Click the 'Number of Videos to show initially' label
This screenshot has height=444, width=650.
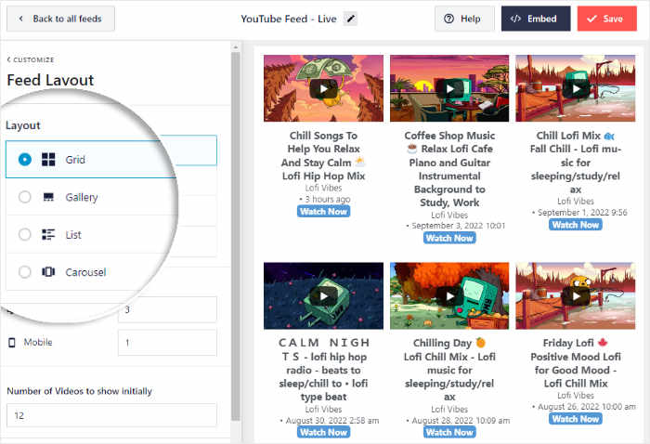tap(79, 391)
